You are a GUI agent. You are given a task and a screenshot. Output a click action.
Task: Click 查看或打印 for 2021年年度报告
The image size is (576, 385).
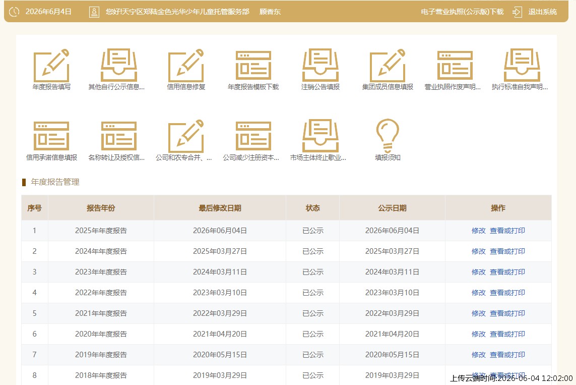[507, 313]
